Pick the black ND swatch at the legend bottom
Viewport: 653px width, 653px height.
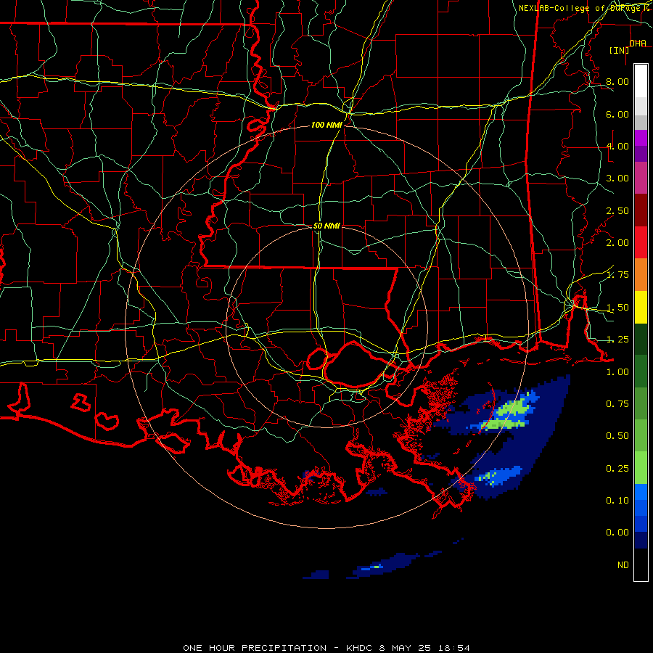tap(641, 564)
